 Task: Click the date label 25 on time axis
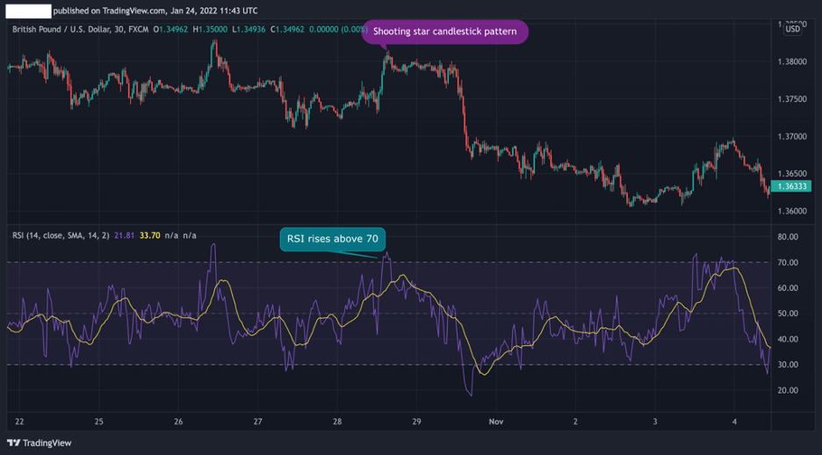(99, 422)
